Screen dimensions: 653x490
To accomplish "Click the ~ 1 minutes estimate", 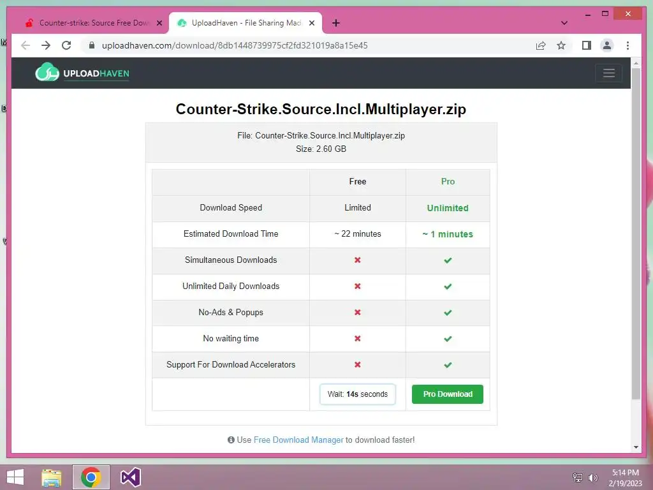I will click(x=448, y=234).
